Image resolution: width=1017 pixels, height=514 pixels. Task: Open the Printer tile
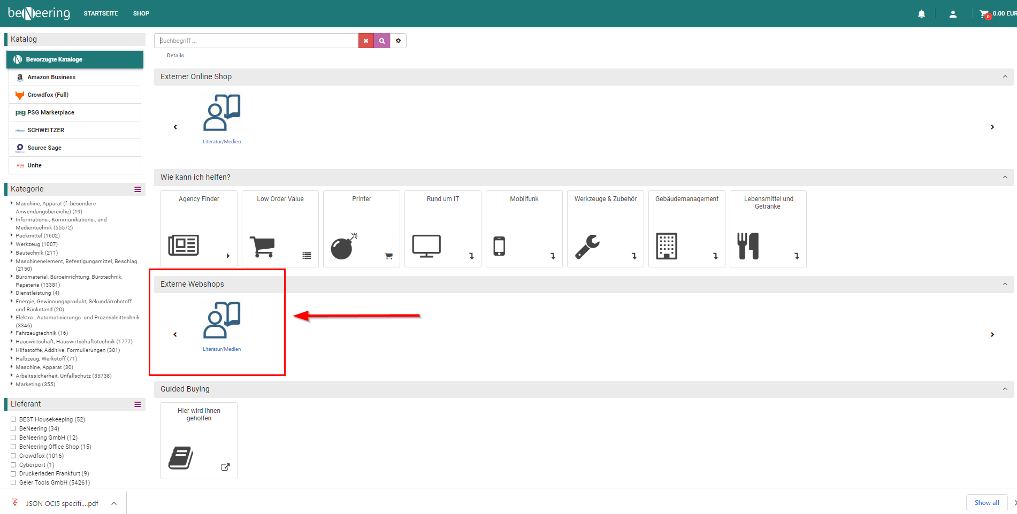point(362,228)
